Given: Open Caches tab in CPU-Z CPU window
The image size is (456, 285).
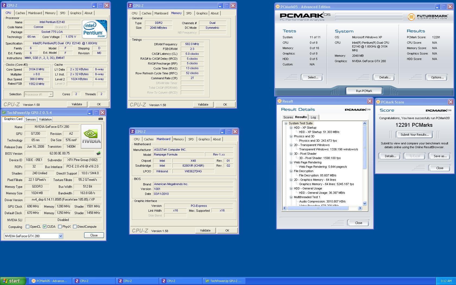Looking at the screenshot, I should pyautogui.click(x=20, y=13).
